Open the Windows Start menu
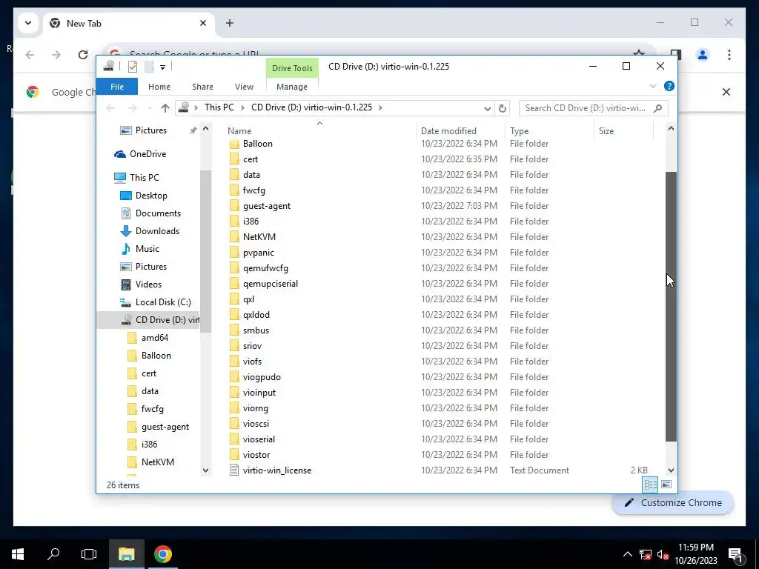759x569 pixels. point(18,554)
